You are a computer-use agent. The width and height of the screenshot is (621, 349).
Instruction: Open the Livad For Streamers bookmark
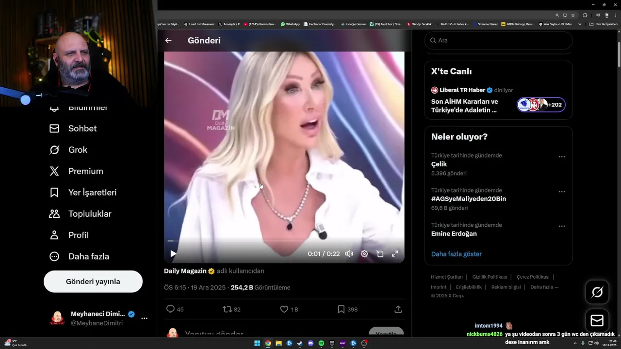(x=199, y=24)
